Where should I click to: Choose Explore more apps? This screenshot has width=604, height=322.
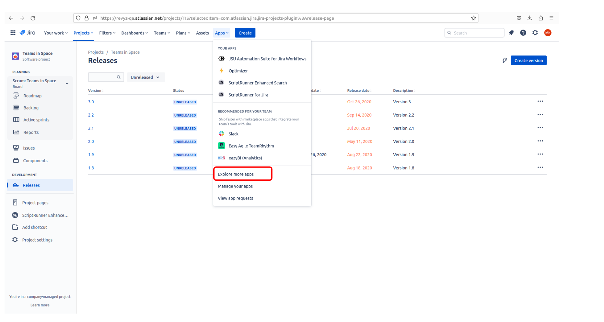262,174
